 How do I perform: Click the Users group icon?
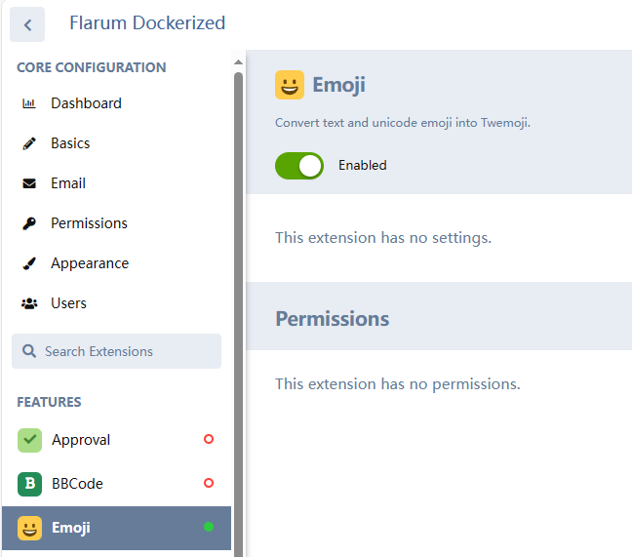pos(29,303)
